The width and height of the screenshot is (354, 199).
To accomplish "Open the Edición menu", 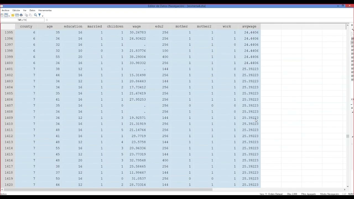I will 16,10.
